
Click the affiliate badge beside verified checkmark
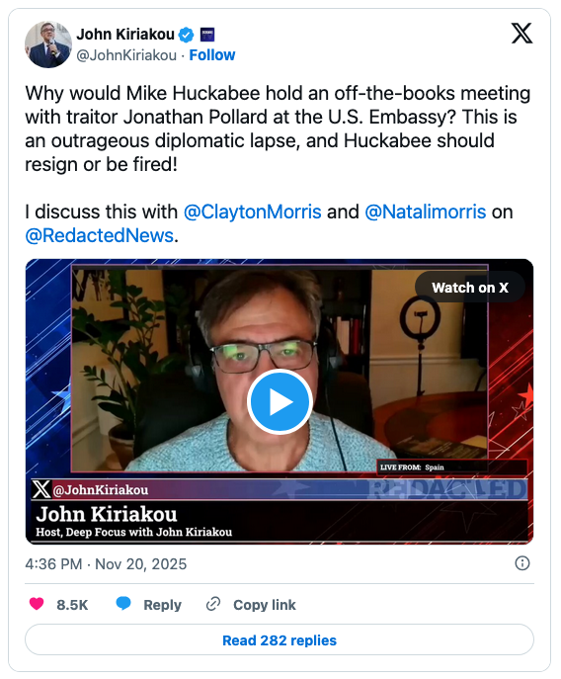207,35
